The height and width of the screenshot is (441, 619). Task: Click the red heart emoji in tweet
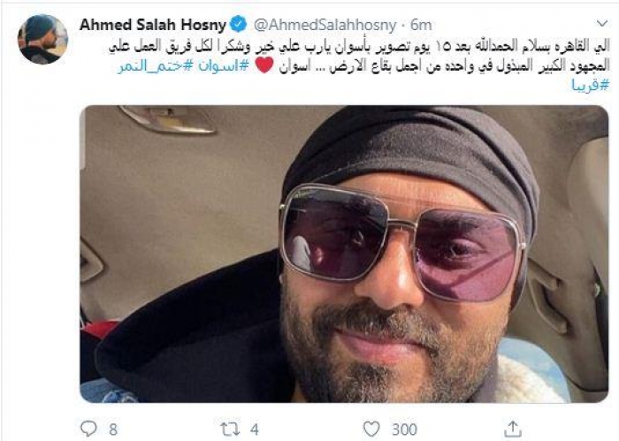coord(264,65)
